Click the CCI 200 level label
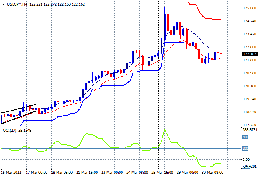 point(245,137)
